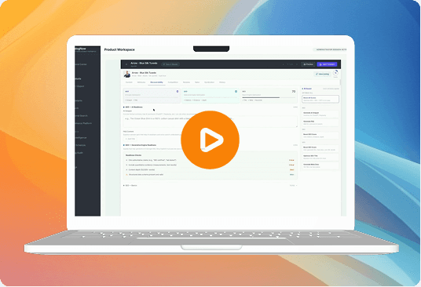
Task: Click the SEO score value 70
Action: [294, 92]
